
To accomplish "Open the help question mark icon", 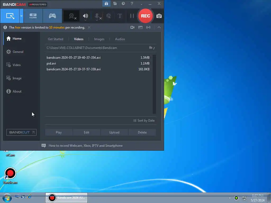I will (x=132, y=3).
